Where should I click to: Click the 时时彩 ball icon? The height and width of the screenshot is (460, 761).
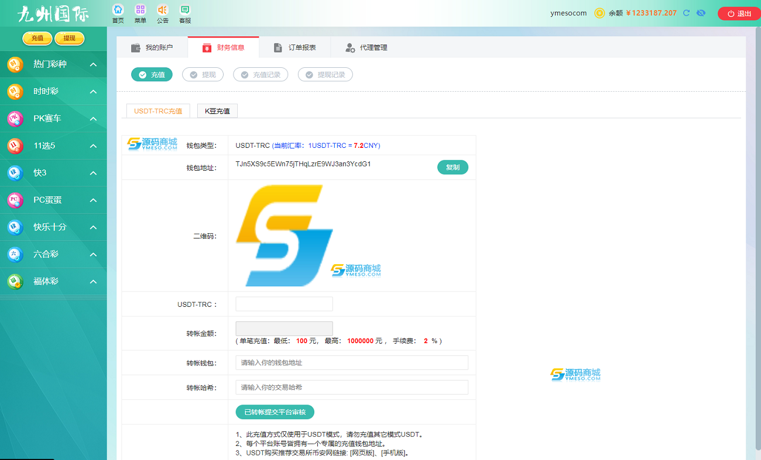pos(15,92)
